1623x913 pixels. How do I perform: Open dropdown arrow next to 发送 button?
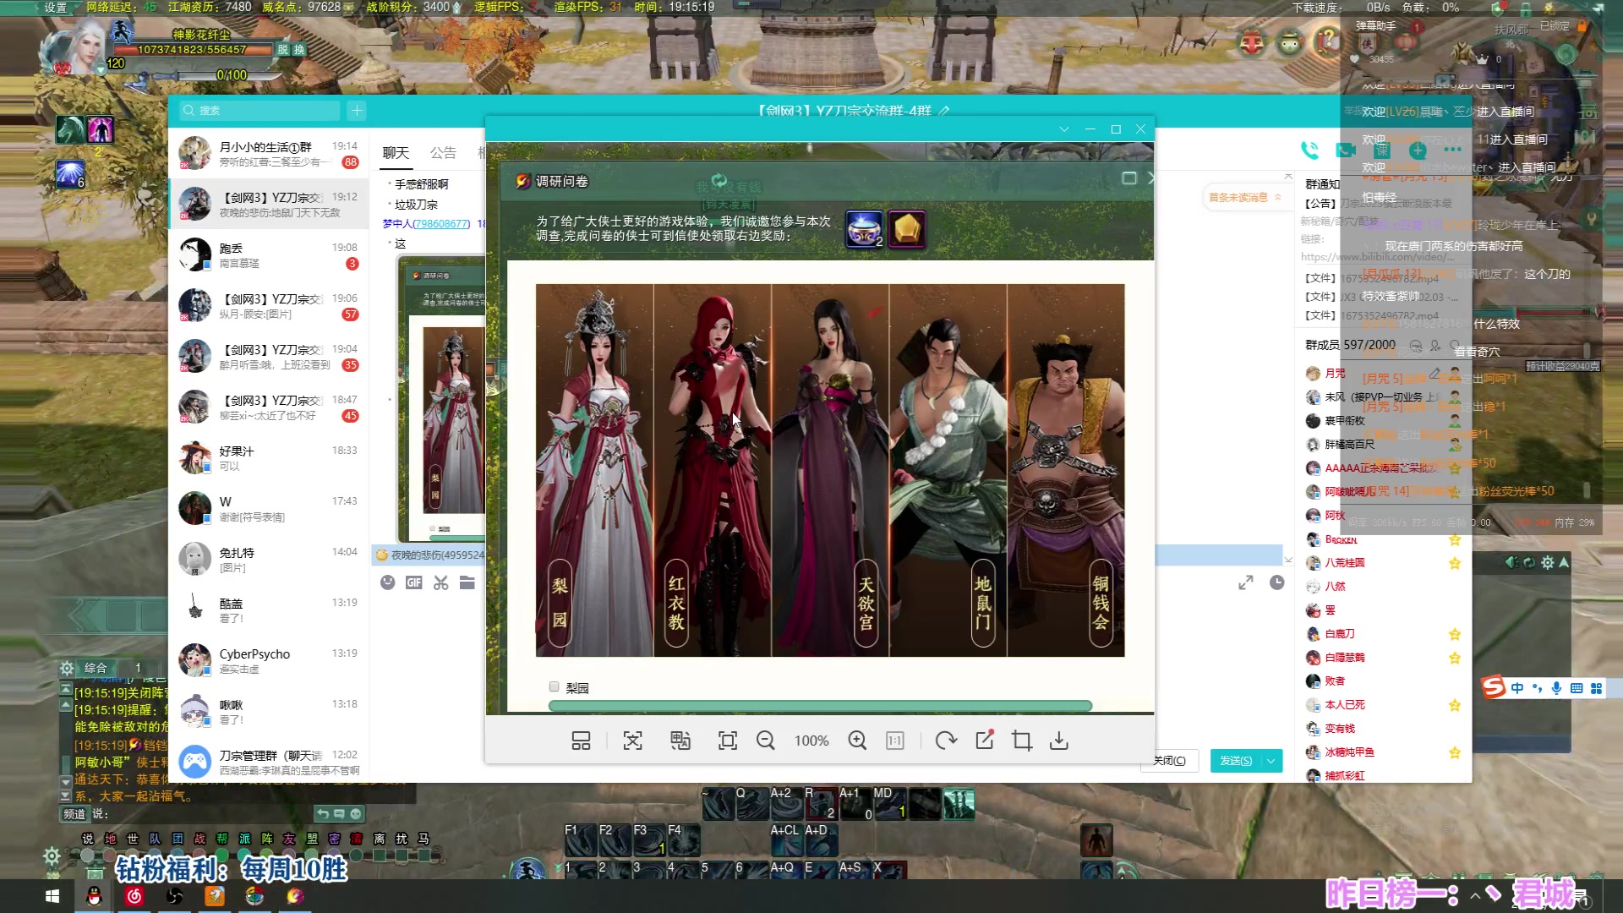[x=1271, y=761]
